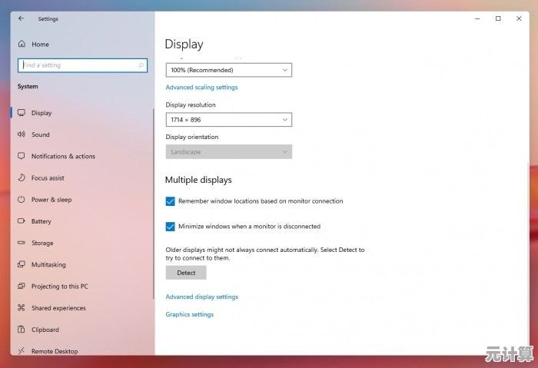The image size is (538, 368).
Task: Open the Graphics settings link
Action: (x=189, y=314)
